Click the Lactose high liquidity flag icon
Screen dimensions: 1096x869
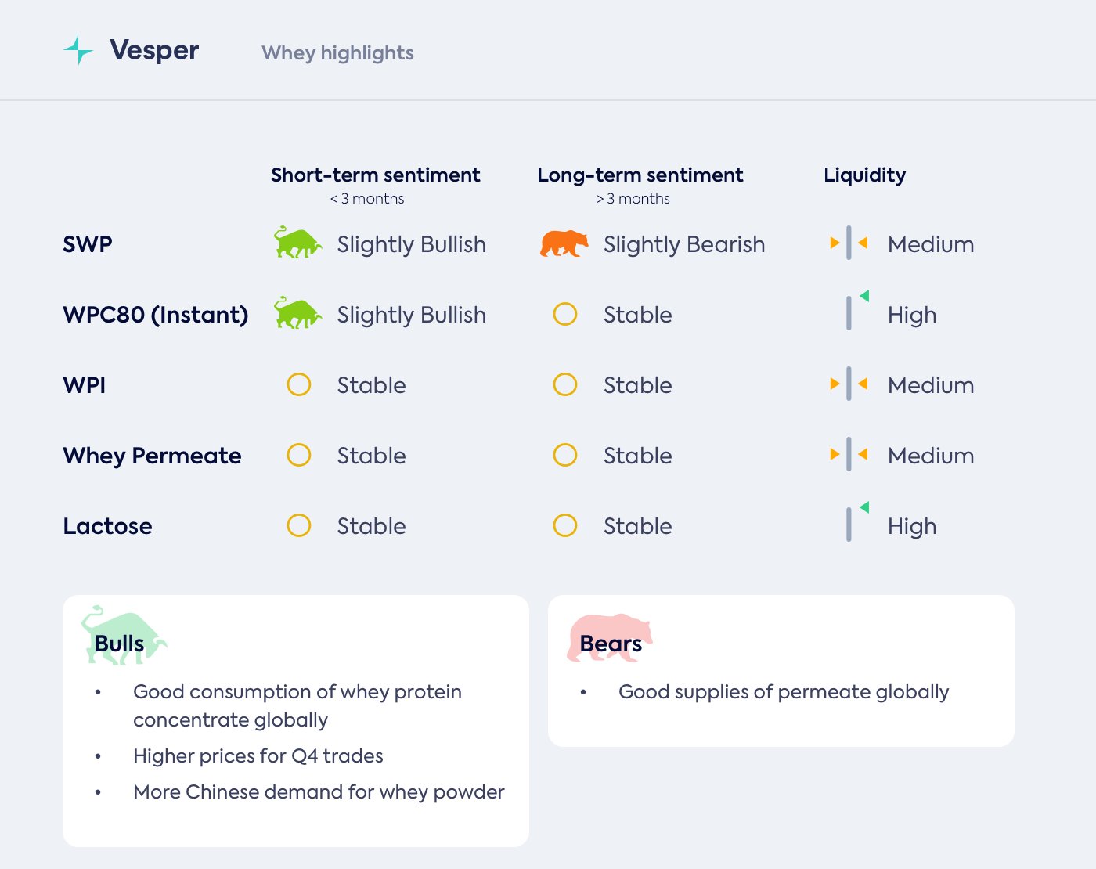[856, 523]
